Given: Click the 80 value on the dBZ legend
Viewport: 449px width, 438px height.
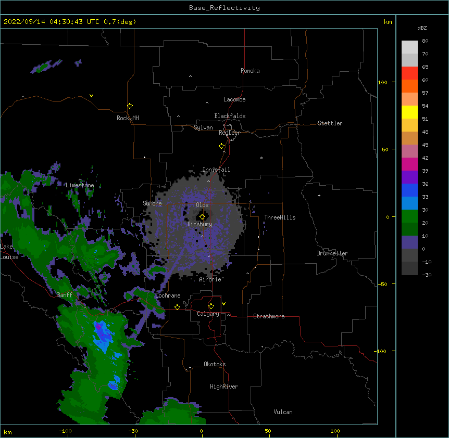Looking at the screenshot, I should tap(425, 41).
